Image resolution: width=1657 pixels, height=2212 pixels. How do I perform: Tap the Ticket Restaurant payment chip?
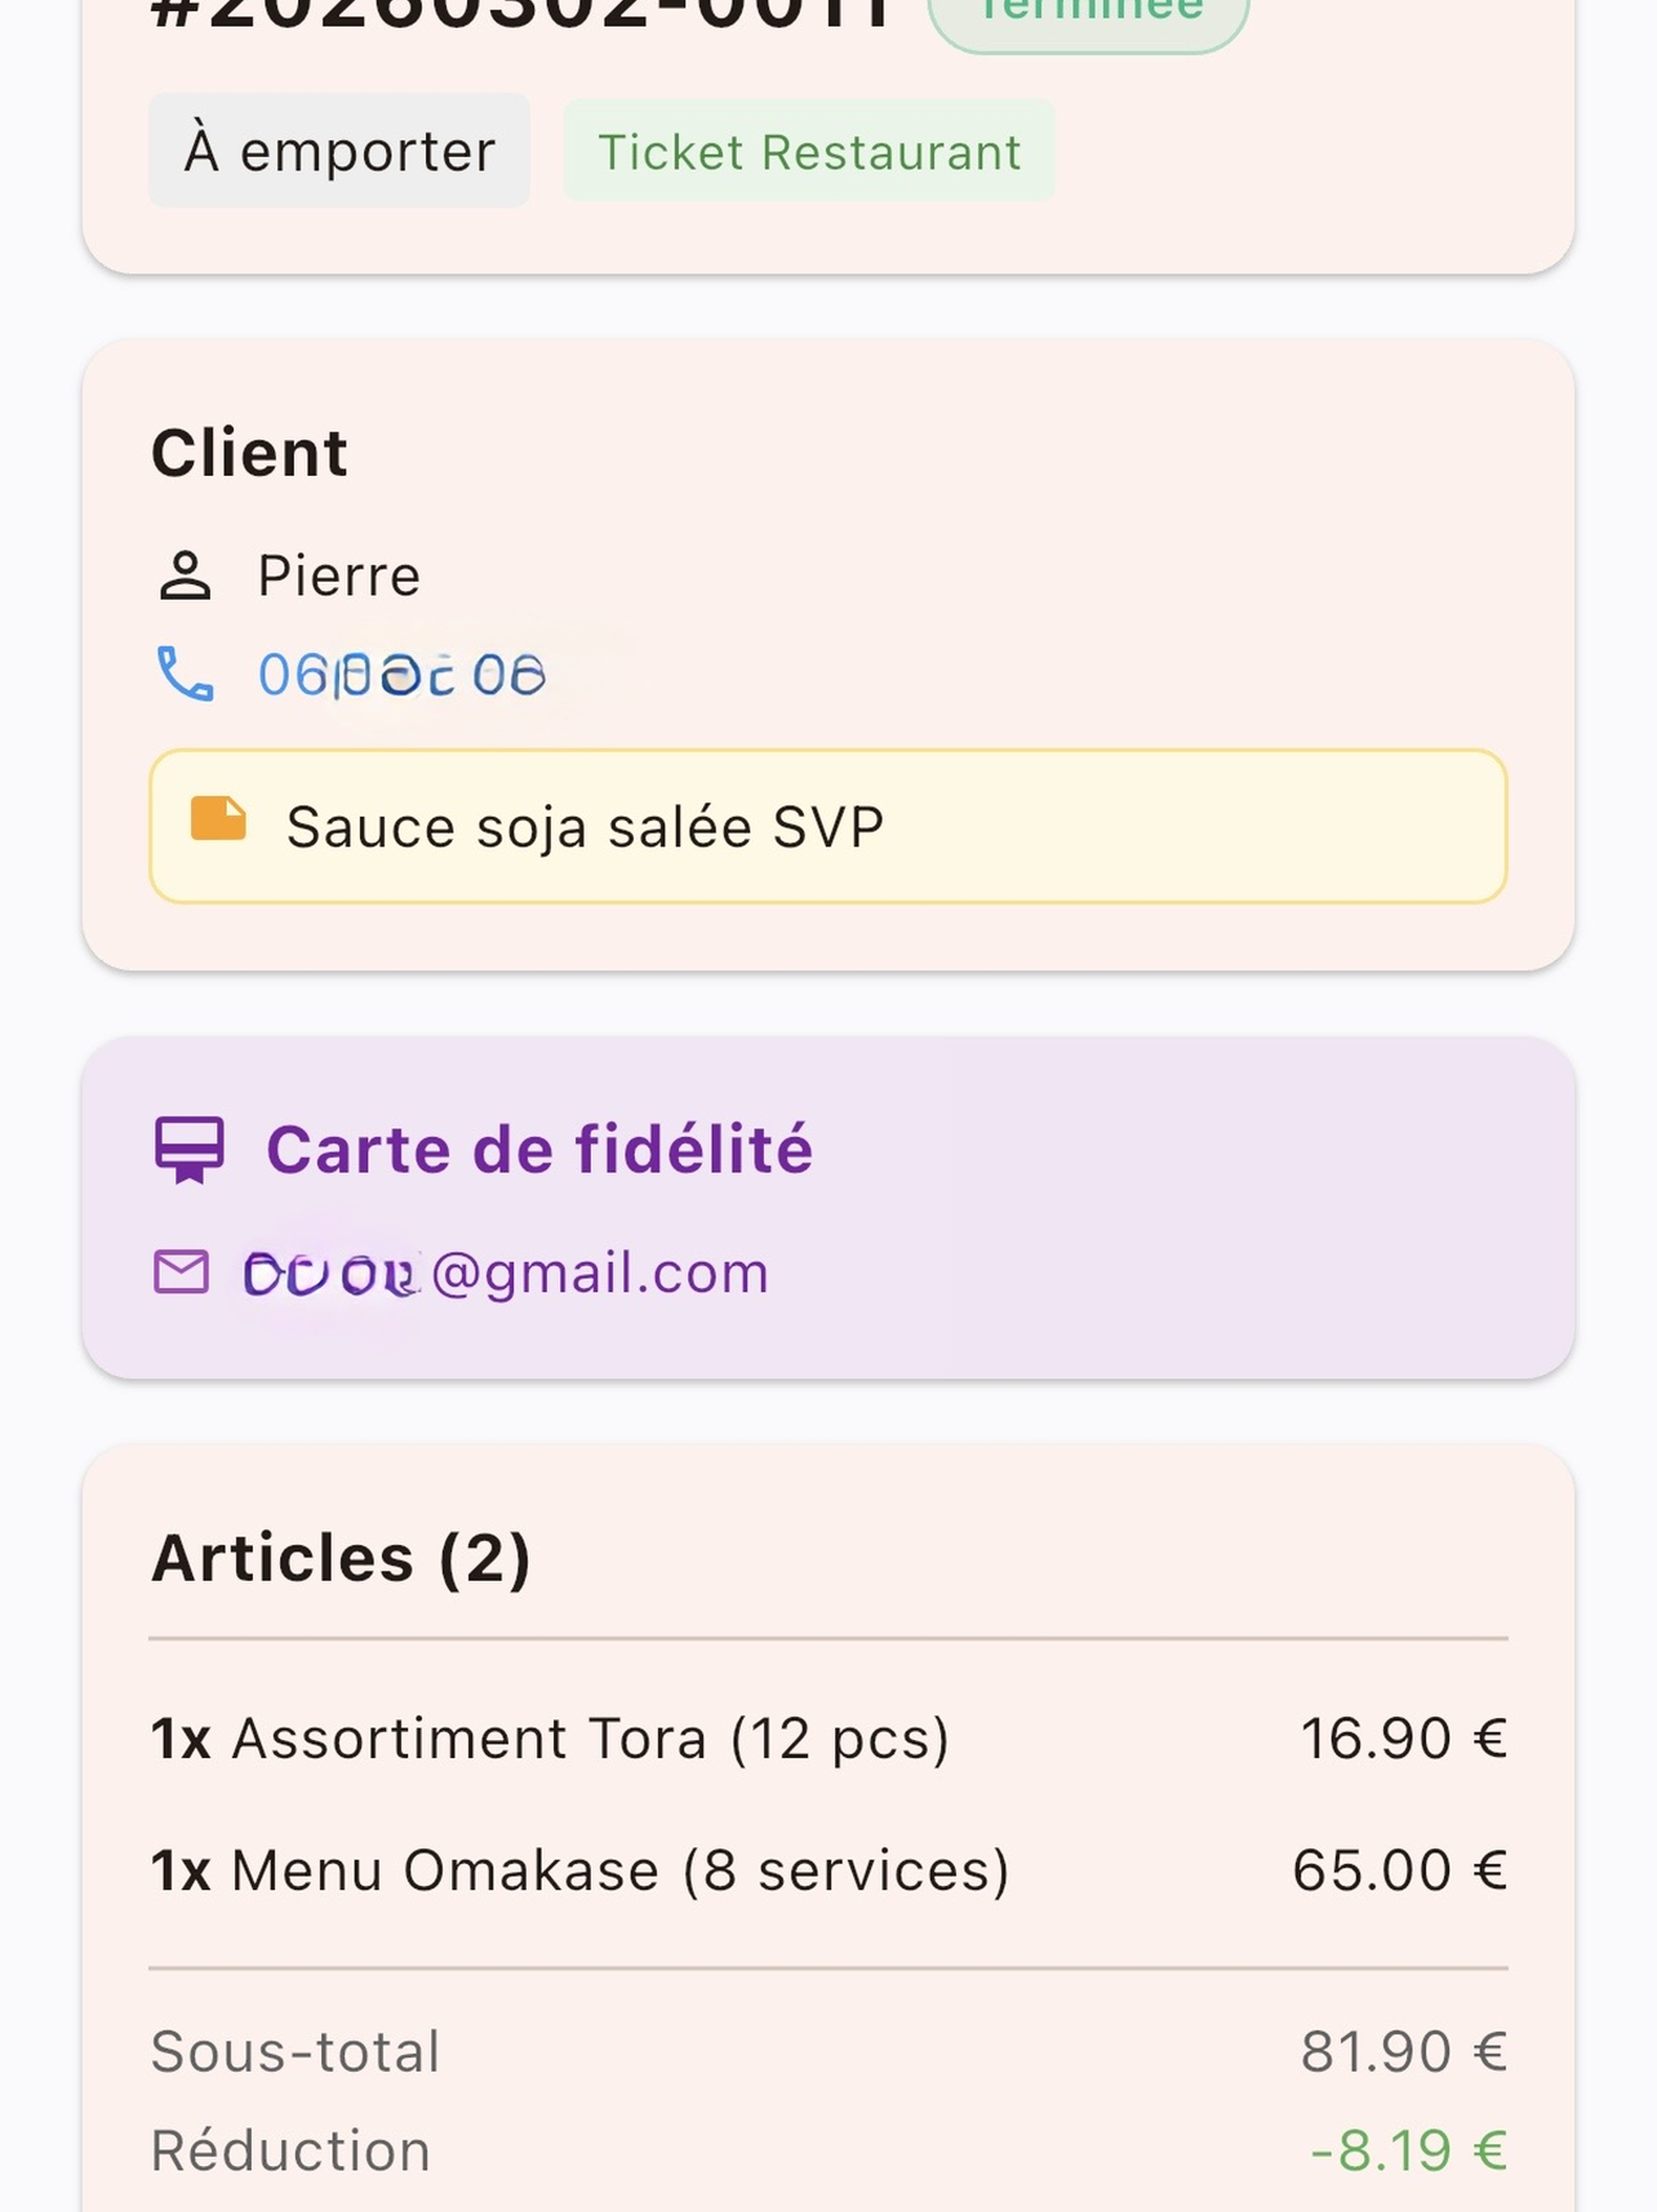click(x=810, y=151)
